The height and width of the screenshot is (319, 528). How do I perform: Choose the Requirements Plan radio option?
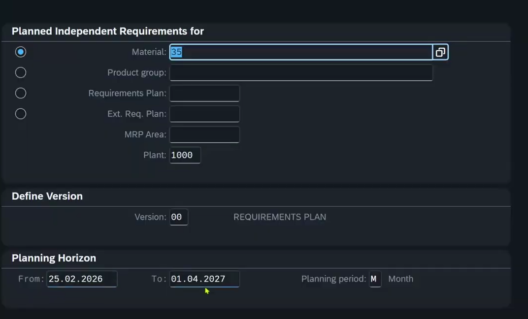21,93
